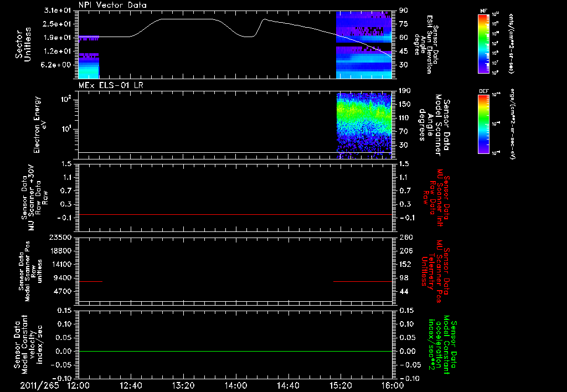Click the red scanner position segment near 15:20

click(x=363, y=281)
